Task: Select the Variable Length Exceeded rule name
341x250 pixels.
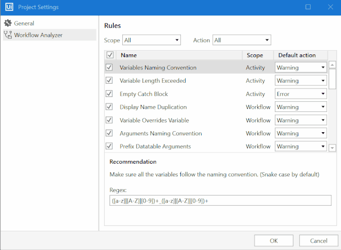Action: point(153,80)
